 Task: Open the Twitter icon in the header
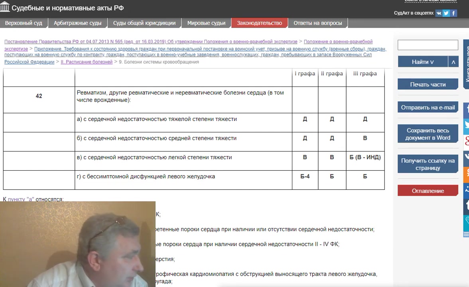click(x=446, y=13)
